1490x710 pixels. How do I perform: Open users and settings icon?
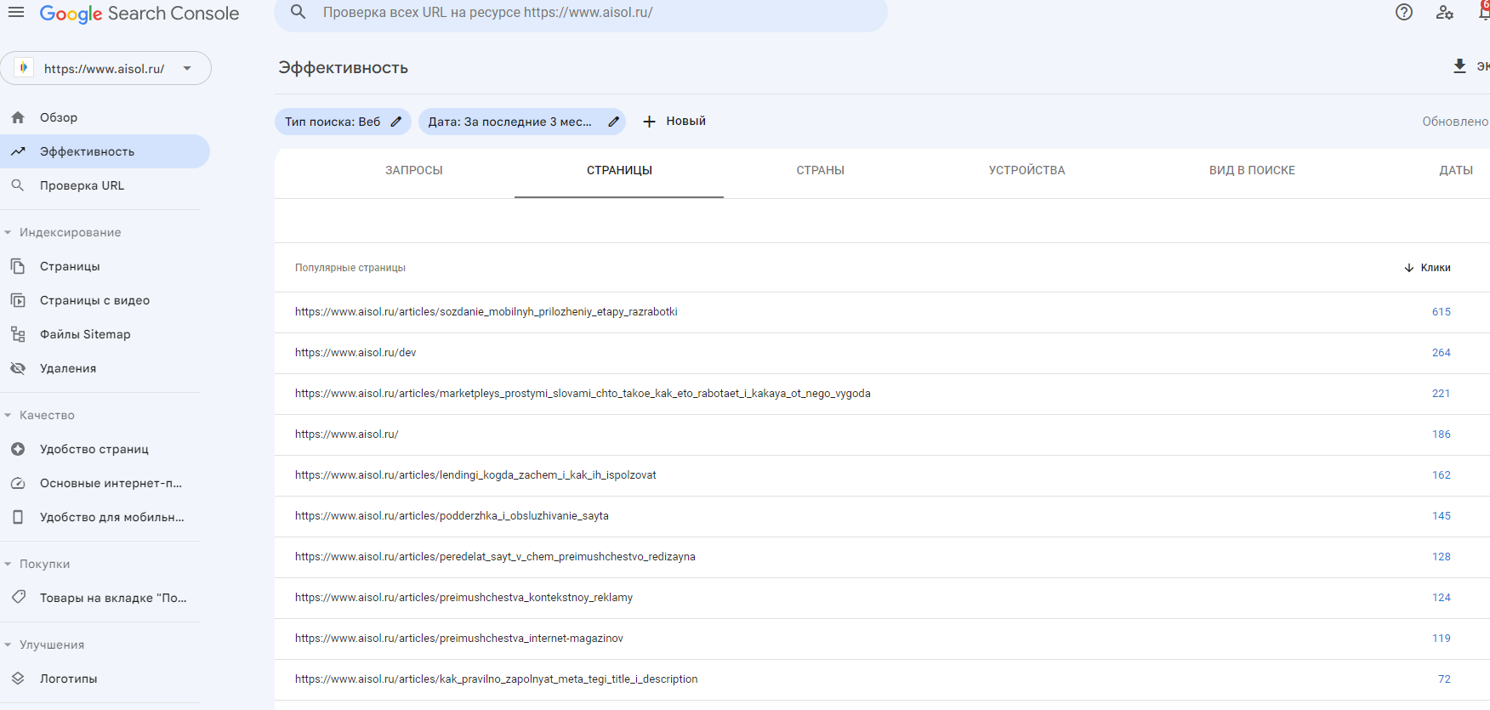tap(1444, 13)
